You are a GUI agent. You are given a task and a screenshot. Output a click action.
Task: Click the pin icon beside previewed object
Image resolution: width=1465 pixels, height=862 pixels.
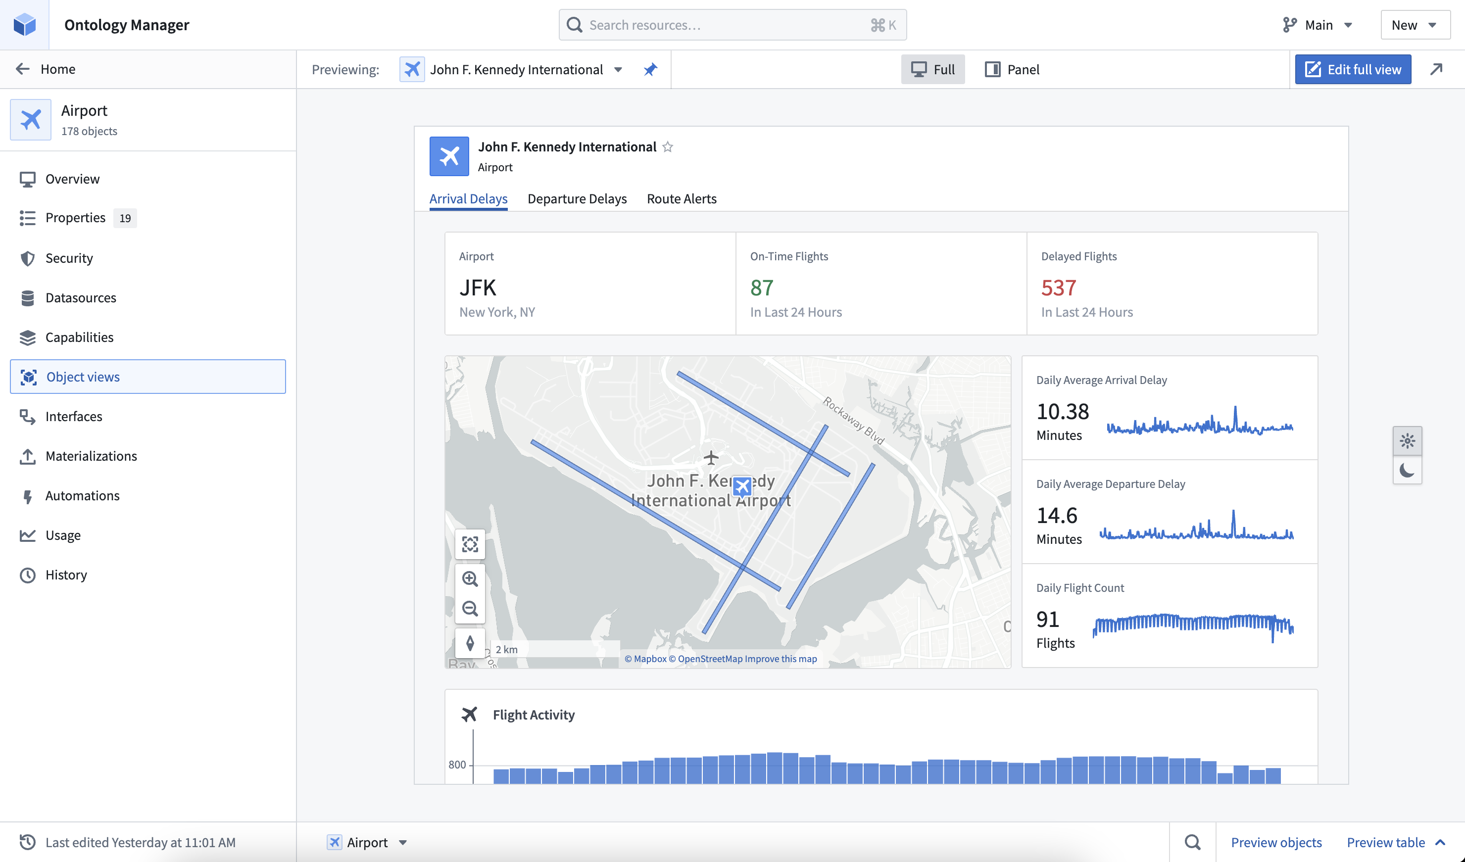[650, 70]
